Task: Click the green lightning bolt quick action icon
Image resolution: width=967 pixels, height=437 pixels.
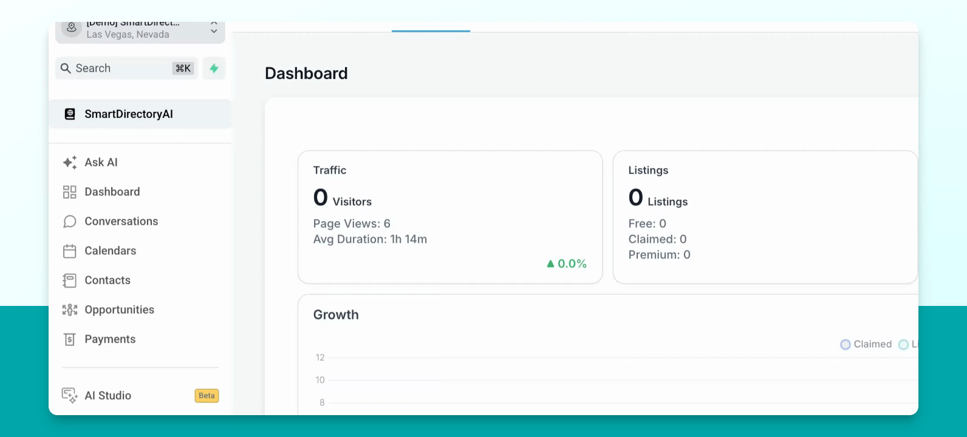Action: click(214, 69)
